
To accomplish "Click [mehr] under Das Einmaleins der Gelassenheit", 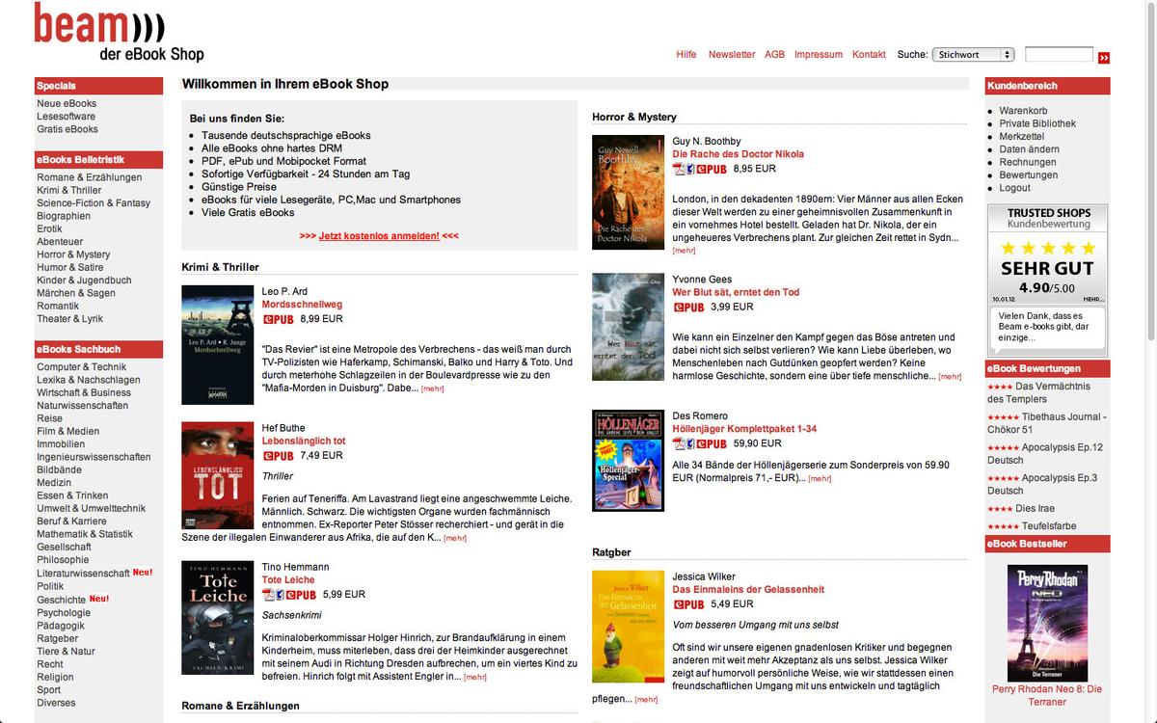I will click(x=646, y=700).
